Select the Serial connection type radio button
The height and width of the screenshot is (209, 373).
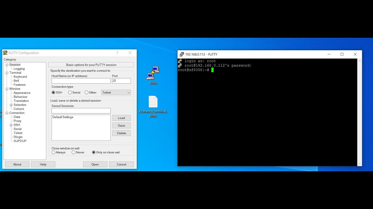pos(70,93)
